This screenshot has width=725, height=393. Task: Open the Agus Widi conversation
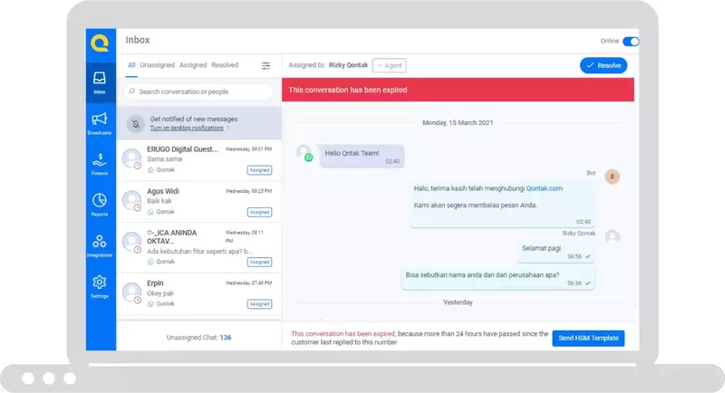pyautogui.click(x=198, y=202)
